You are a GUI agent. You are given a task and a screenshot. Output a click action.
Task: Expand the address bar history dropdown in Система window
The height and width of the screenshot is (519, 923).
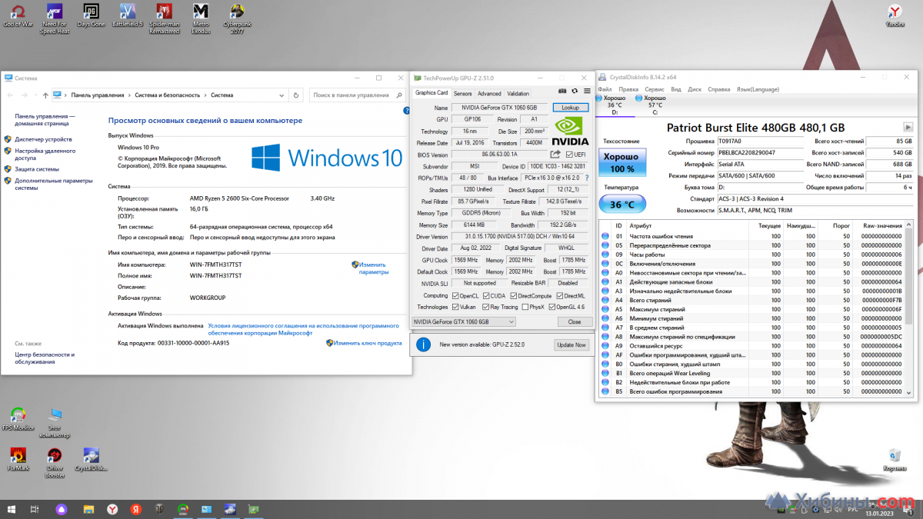(x=281, y=95)
